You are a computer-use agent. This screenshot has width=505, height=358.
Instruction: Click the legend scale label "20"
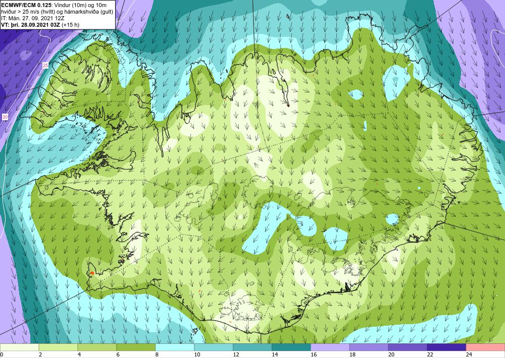tap(391, 355)
